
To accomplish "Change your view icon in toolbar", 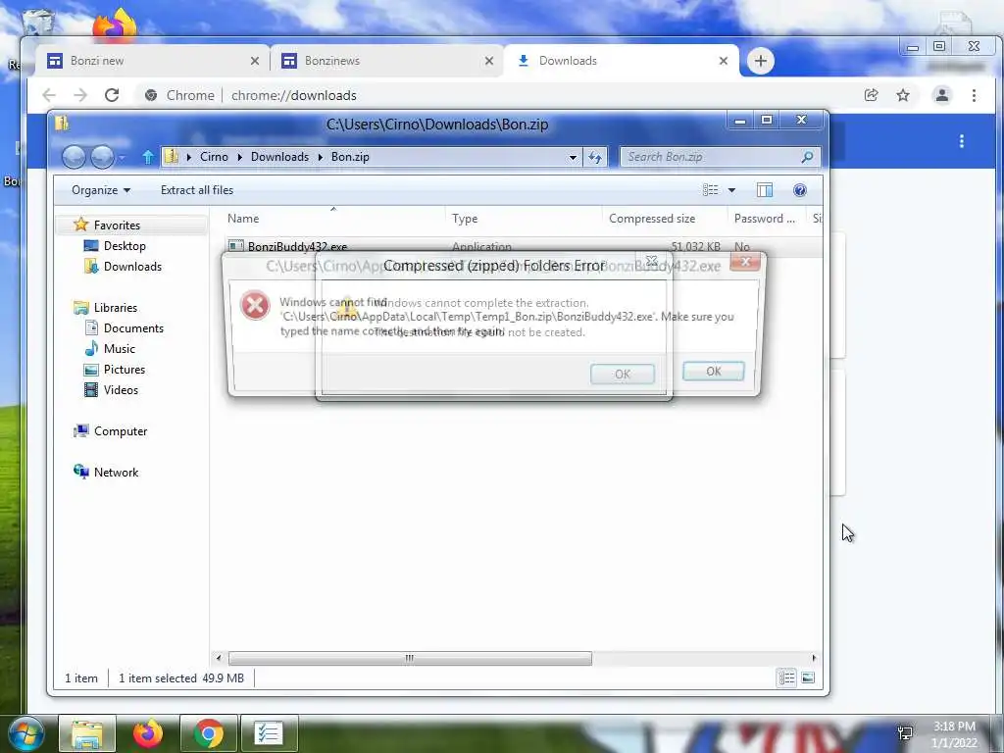I will click(x=710, y=190).
